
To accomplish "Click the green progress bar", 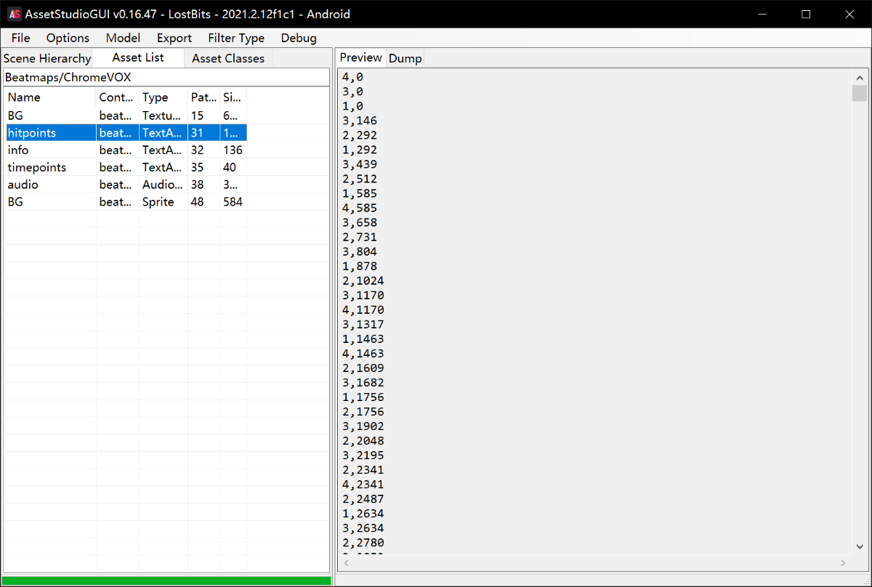I will (167, 580).
